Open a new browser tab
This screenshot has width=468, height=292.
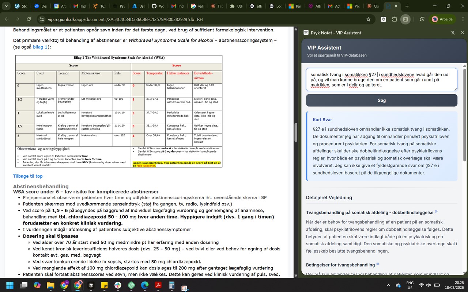pos(407,6)
